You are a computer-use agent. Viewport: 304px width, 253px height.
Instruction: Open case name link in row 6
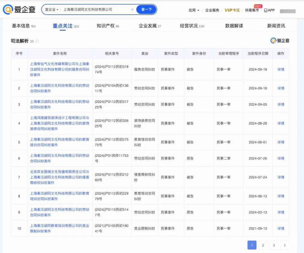60,158
